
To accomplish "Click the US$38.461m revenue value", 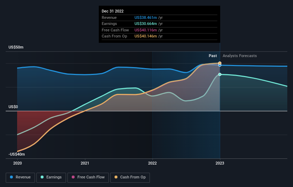I will pyautogui.click(x=146, y=17).
